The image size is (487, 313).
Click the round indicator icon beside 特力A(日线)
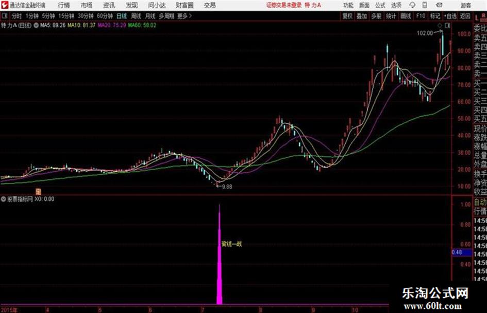pos(36,25)
